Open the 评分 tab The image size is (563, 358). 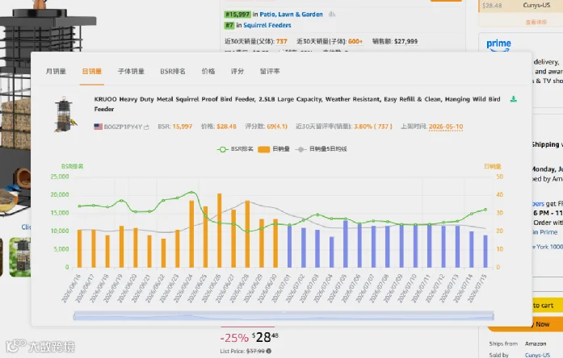(237, 71)
